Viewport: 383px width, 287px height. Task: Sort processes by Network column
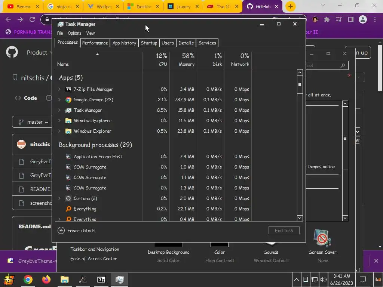tap(238, 60)
